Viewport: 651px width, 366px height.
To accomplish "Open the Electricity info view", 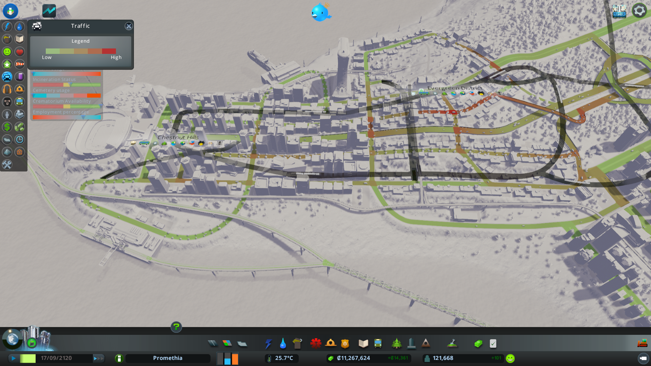I will (x=7, y=26).
